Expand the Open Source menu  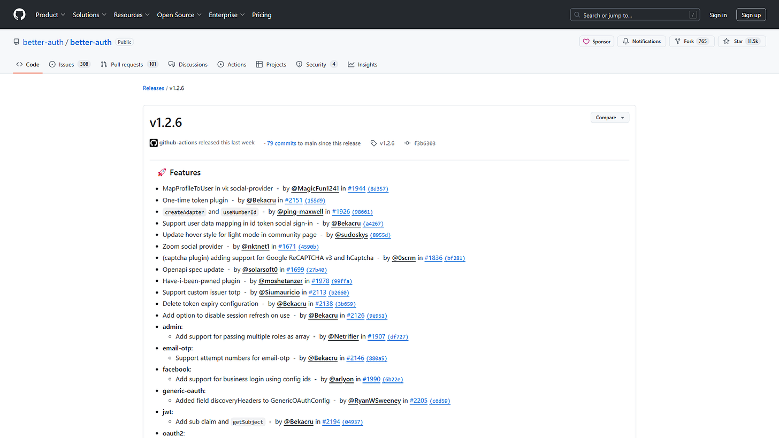(179, 15)
